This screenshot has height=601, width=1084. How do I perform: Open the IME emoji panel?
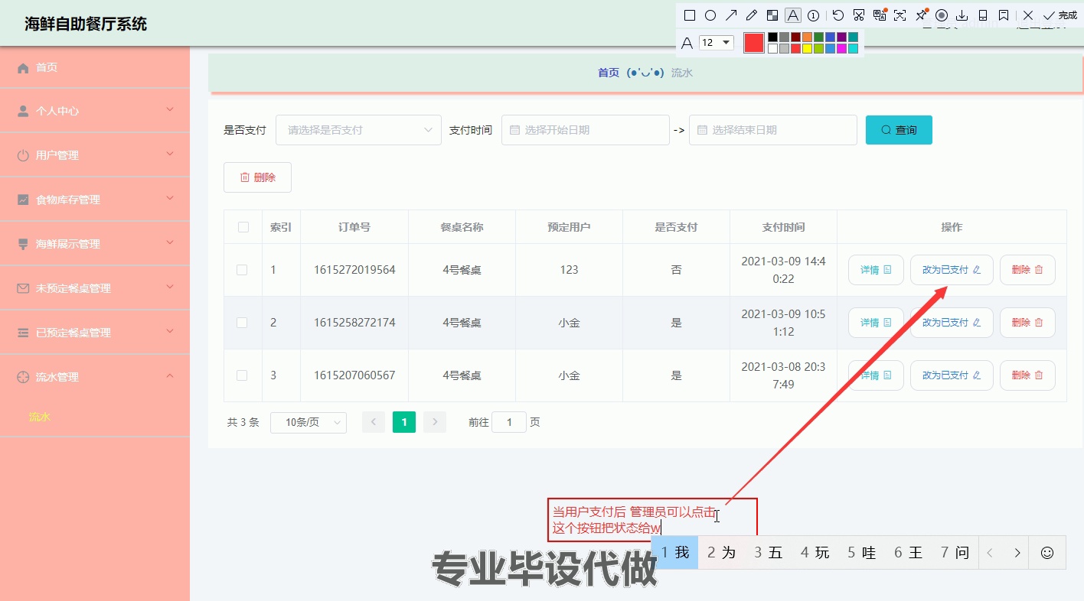[1047, 553]
